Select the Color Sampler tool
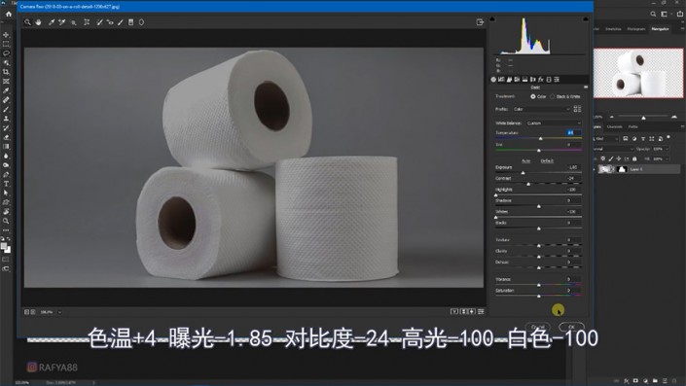The image size is (686, 386). point(62,22)
